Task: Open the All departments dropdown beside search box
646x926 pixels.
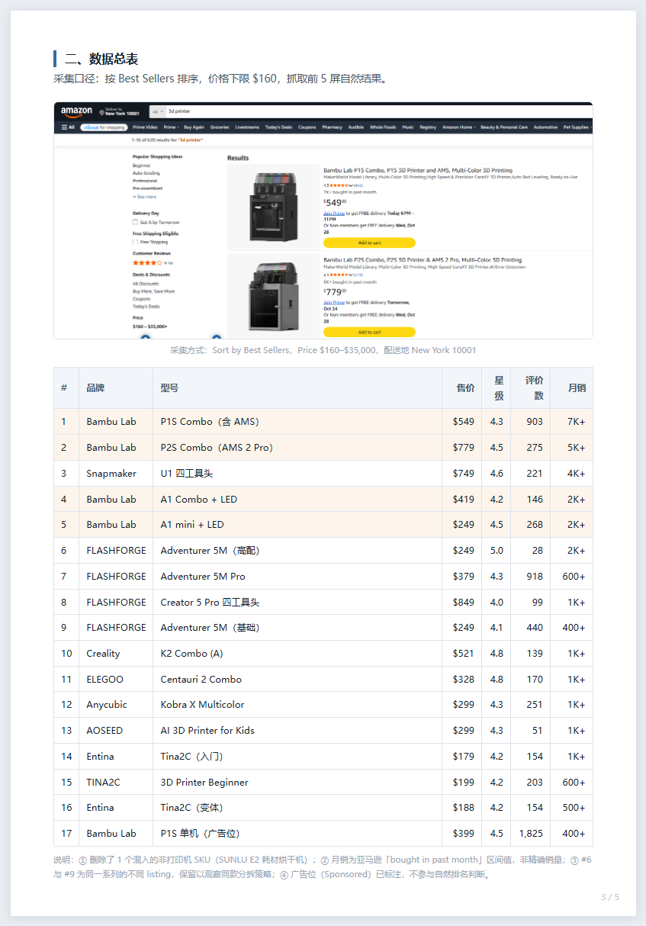Action: [158, 111]
